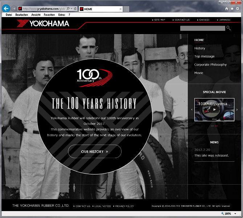Image resolution: width=243 pixels, height=218 pixels.
Task: Open footer PRIVACY POLICY link
Action: click(x=124, y=206)
